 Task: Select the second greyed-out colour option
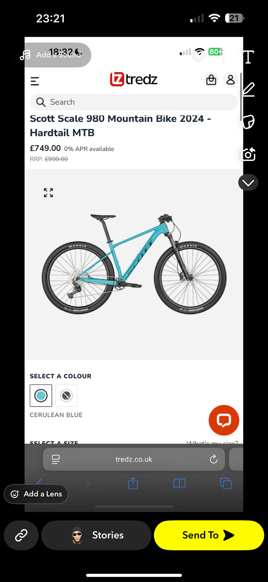click(66, 395)
